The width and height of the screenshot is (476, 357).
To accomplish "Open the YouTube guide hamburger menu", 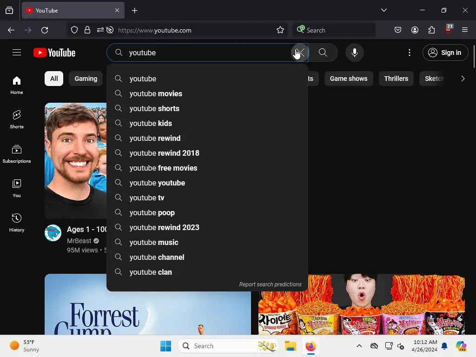I will [17, 53].
